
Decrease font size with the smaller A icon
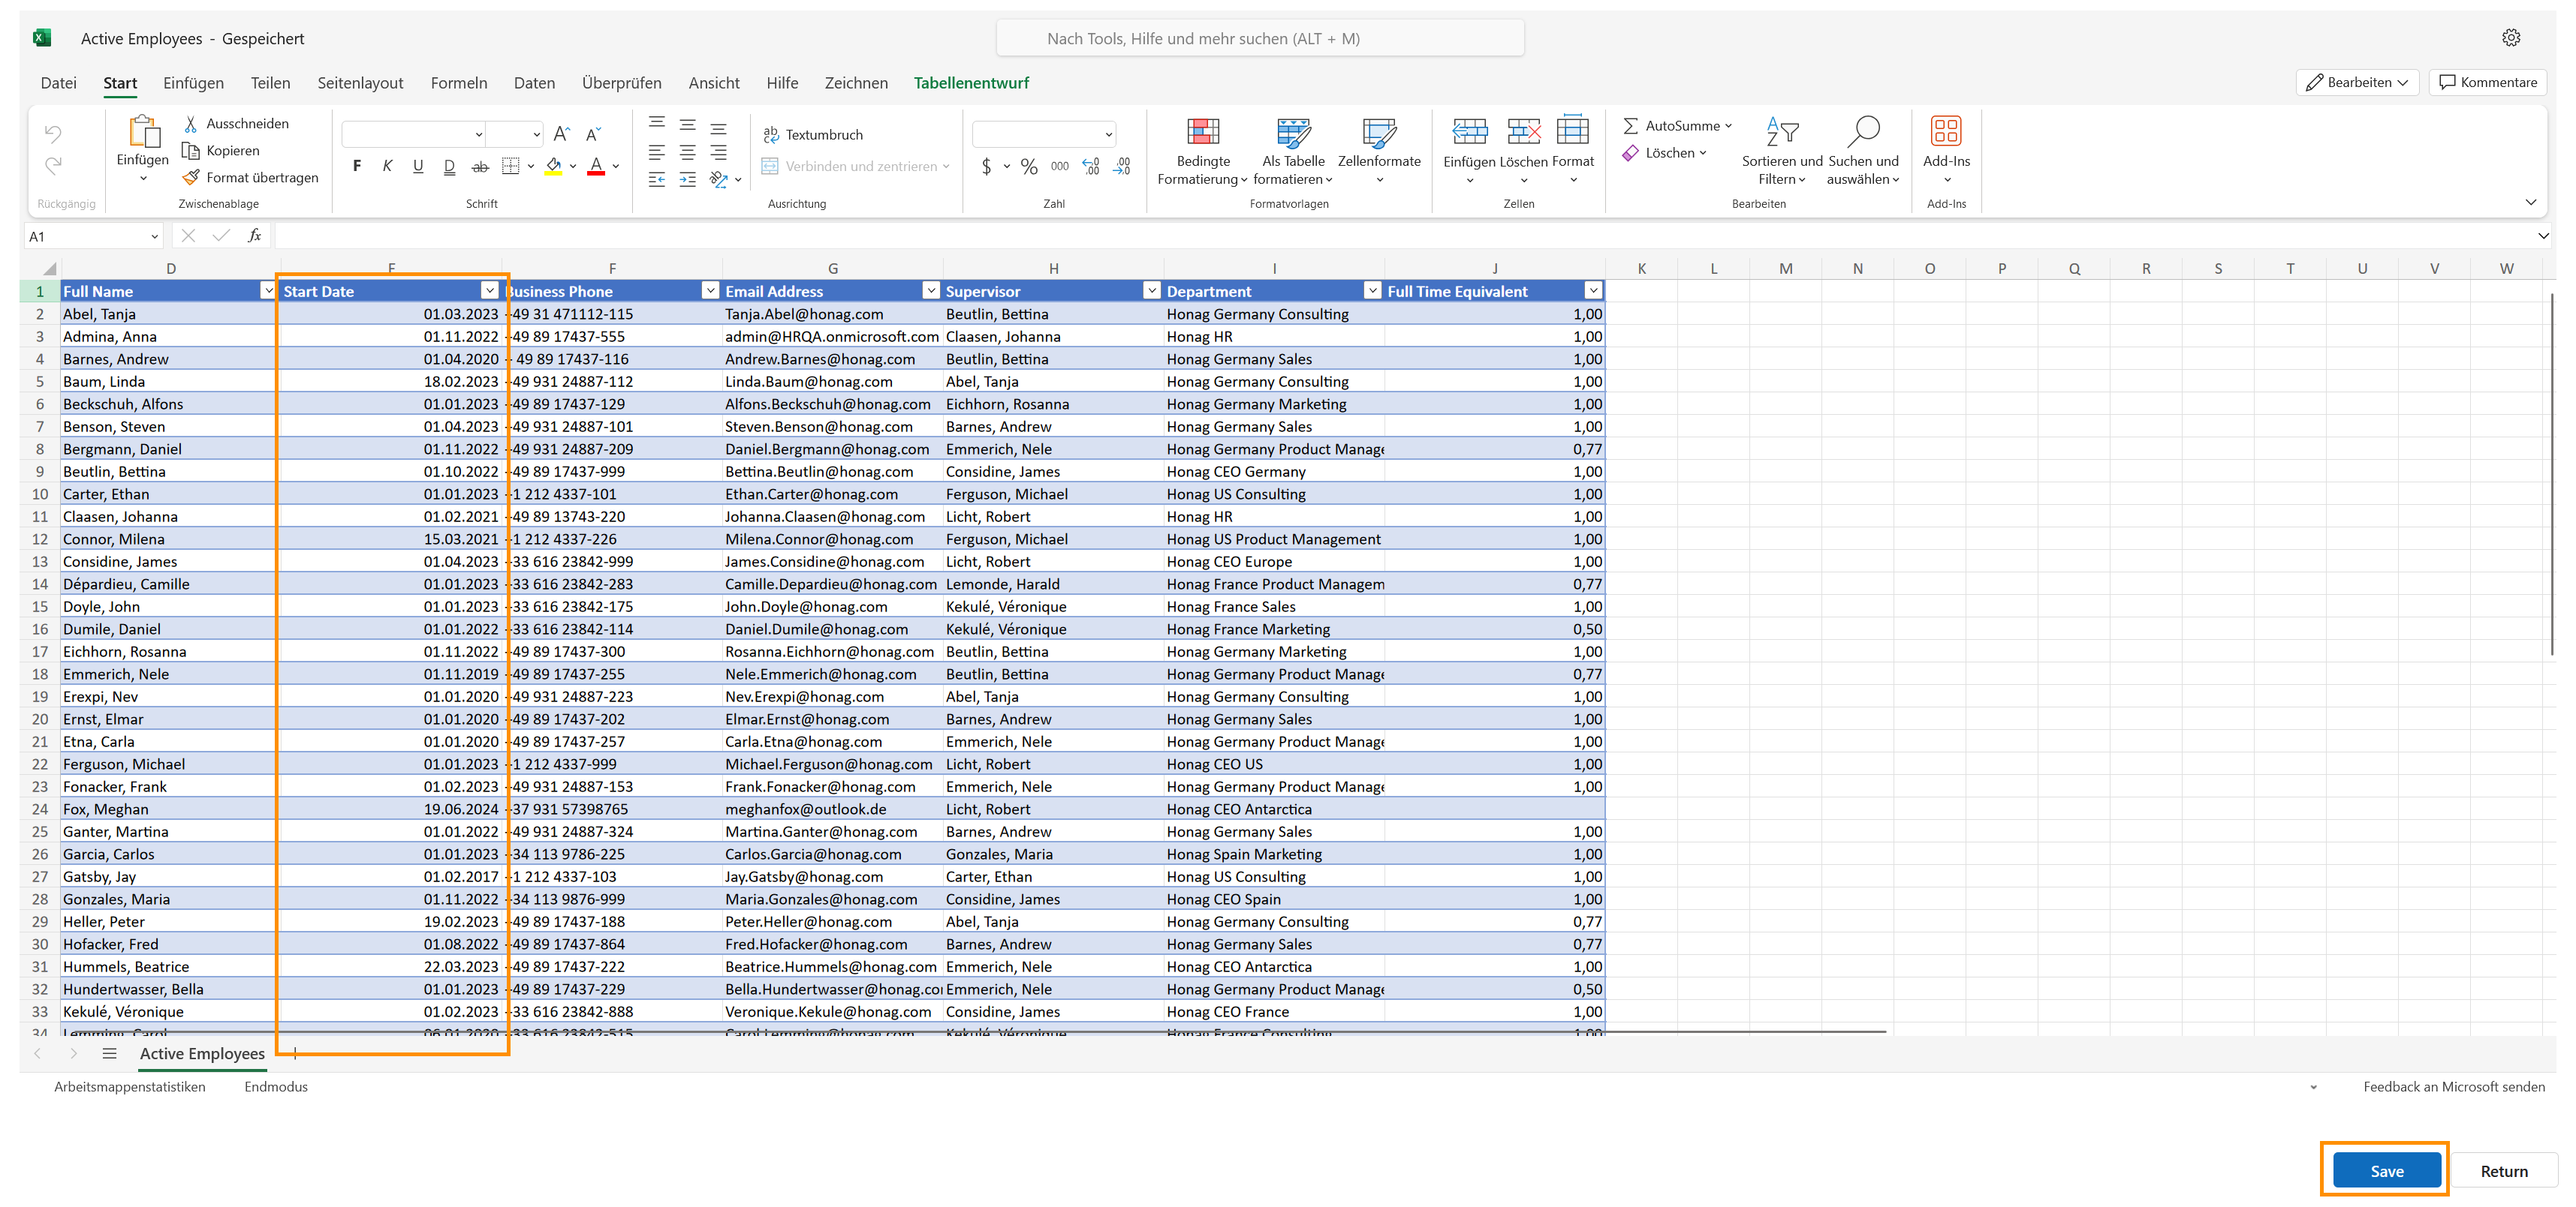coord(593,134)
